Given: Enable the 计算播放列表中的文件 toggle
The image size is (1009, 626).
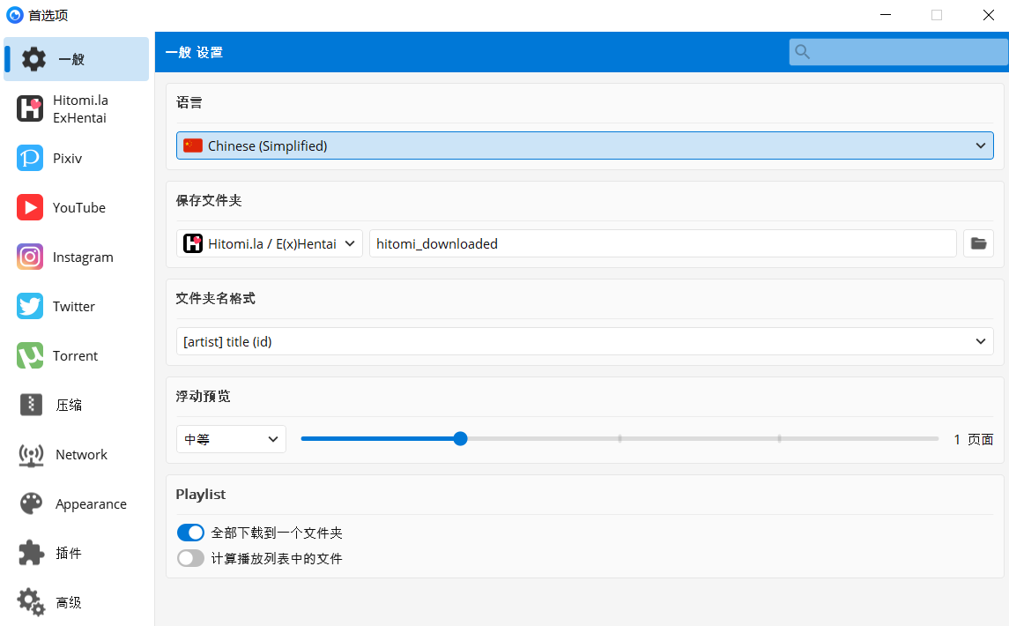Looking at the screenshot, I should [x=190, y=558].
